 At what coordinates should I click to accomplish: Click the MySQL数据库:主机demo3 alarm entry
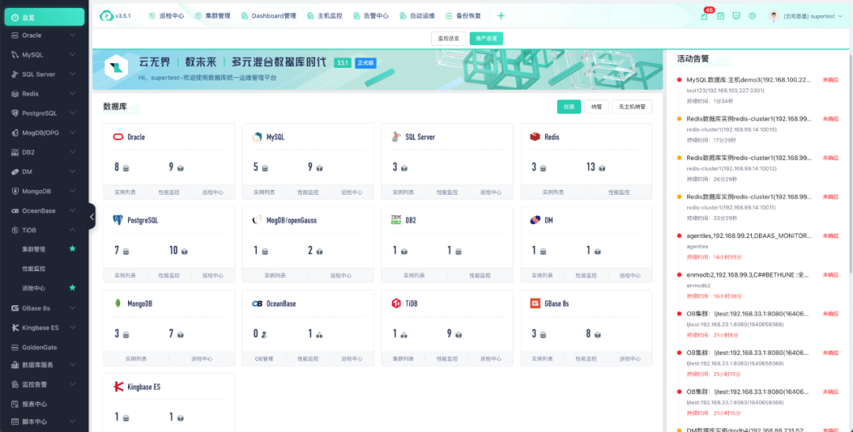[x=757, y=89]
